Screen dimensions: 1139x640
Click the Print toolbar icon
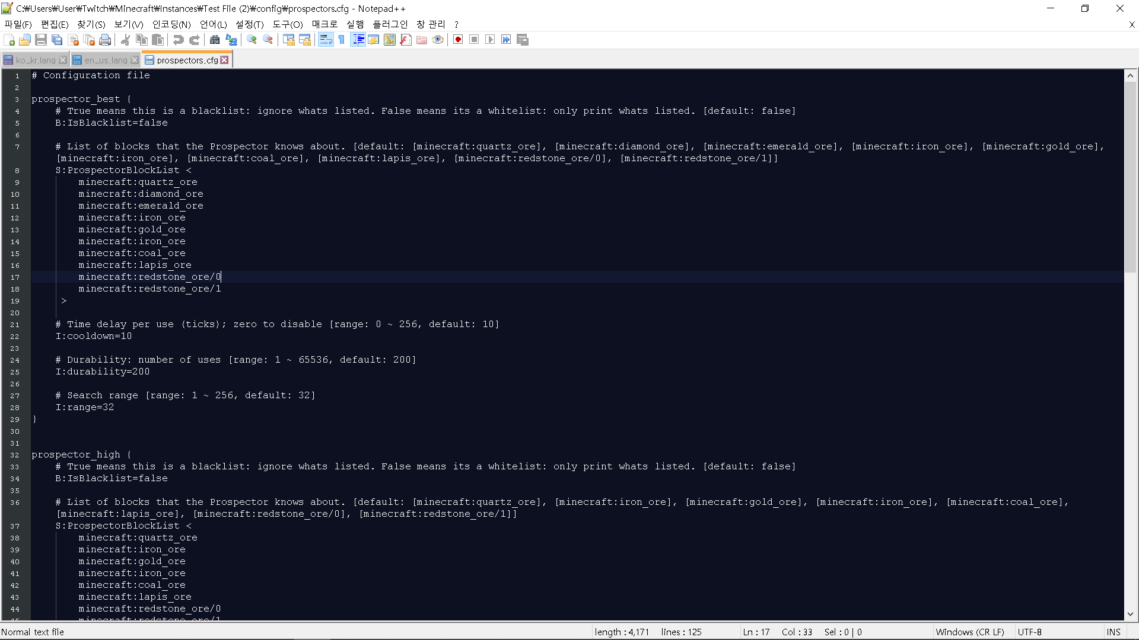(105, 40)
